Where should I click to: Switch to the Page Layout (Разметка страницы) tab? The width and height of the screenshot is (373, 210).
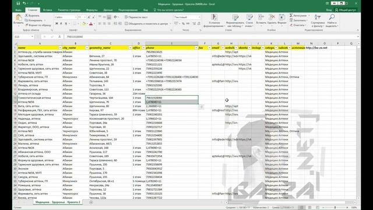point(69,10)
